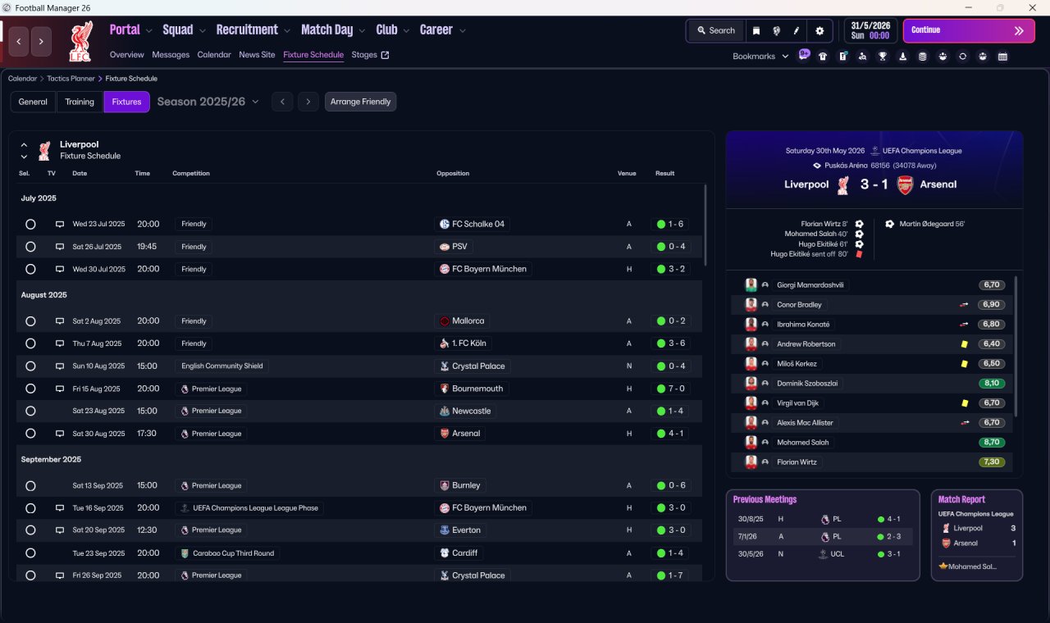1050x623 pixels.
Task: Click substitution arrow icon on Conor Bradley row
Action: pos(965,305)
